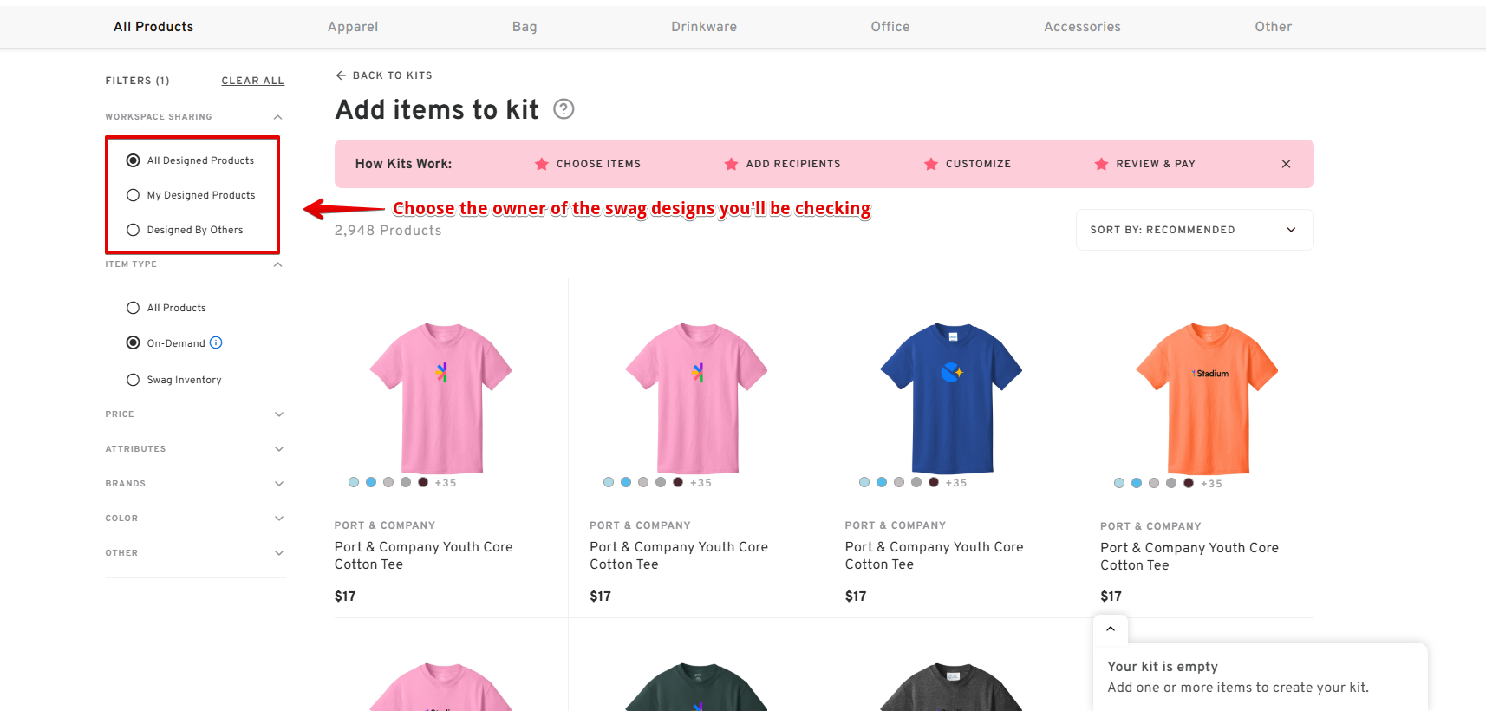Viewport: 1486px width, 711px height.
Task: Open the Apparel category tab
Action: tap(353, 27)
